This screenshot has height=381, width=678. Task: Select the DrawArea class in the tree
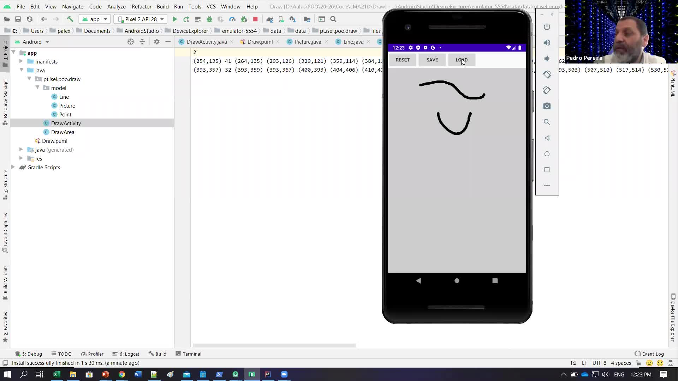coord(63,132)
